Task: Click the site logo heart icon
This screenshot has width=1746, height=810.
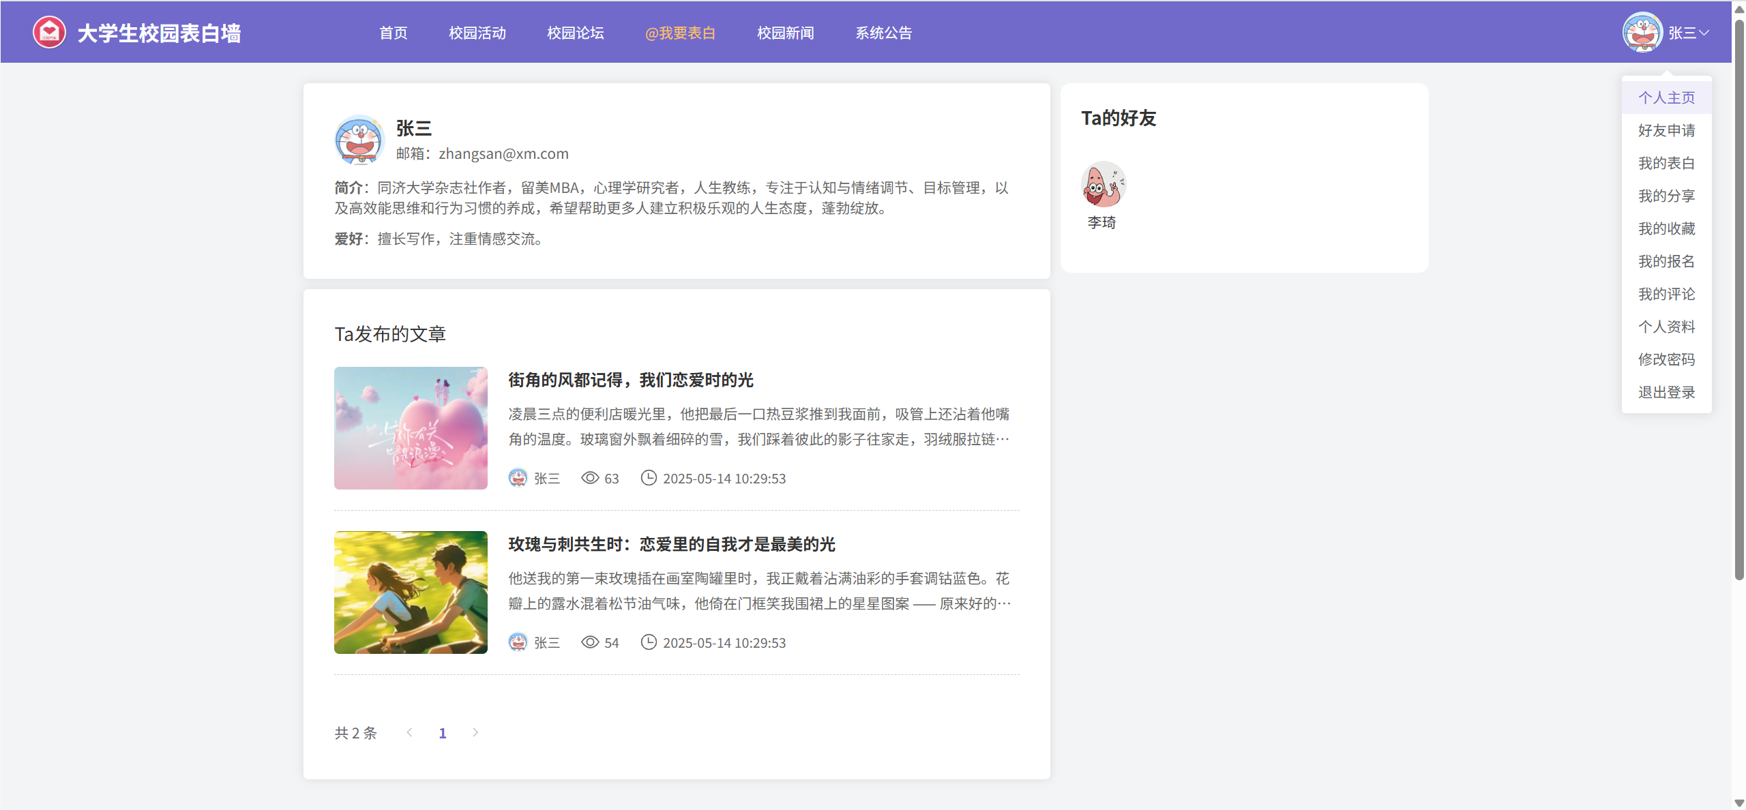Action: coord(49,32)
